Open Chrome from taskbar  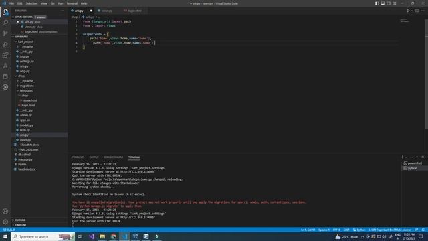114,236
